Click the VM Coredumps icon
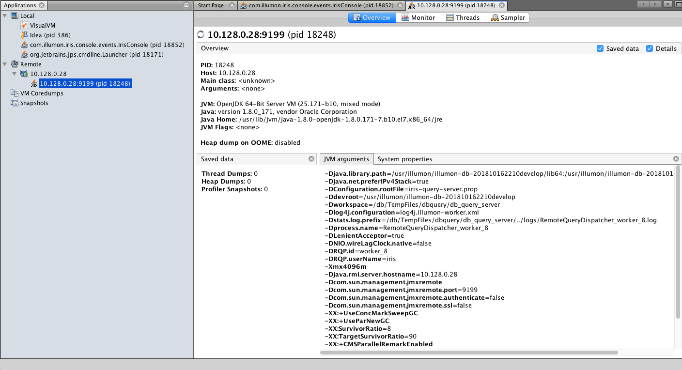Viewport: 682px width, 370px height. coord(15,93)
